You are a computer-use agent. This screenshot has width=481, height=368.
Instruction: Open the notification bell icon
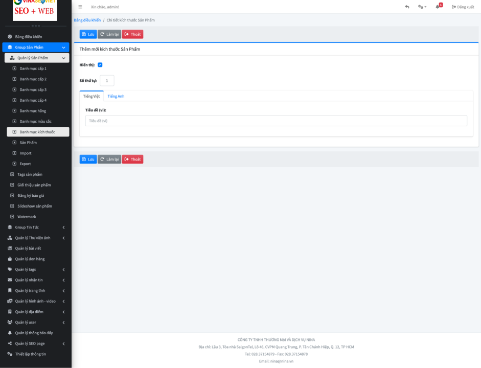click(x=439, y=6)
